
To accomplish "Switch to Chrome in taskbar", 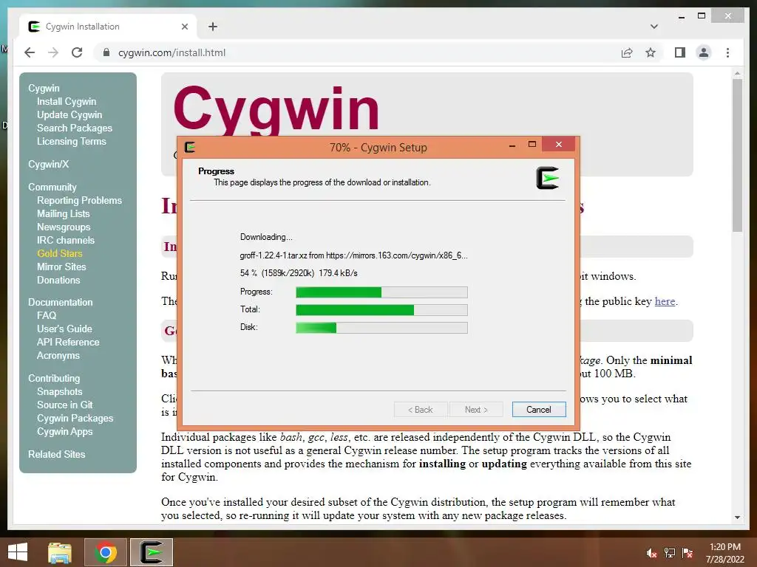I will tap(106, 552).
